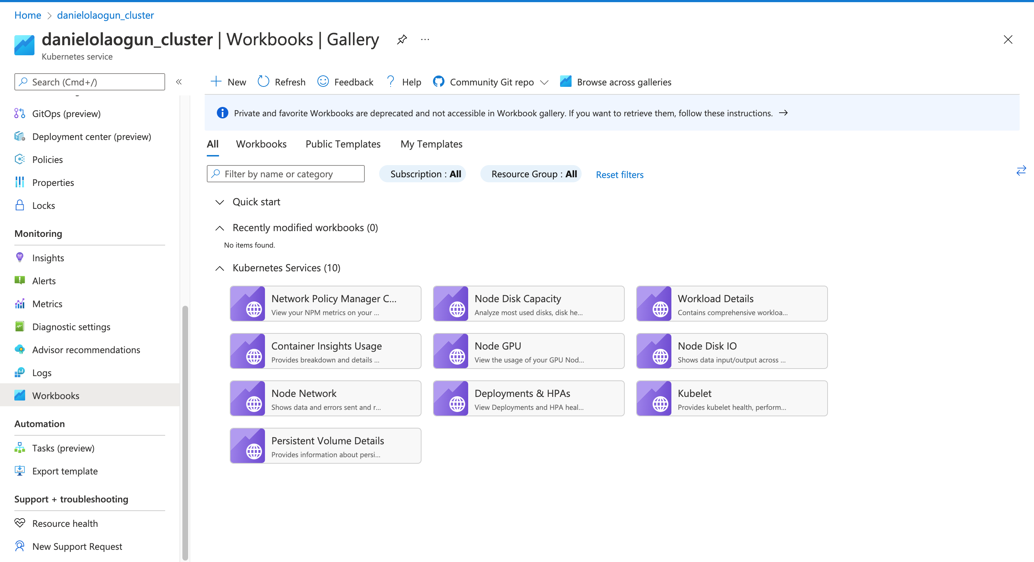The image size is (1034, 562).
Task: Click the Alerts icon in Monitoring
Action: click(x=20, y=280)
